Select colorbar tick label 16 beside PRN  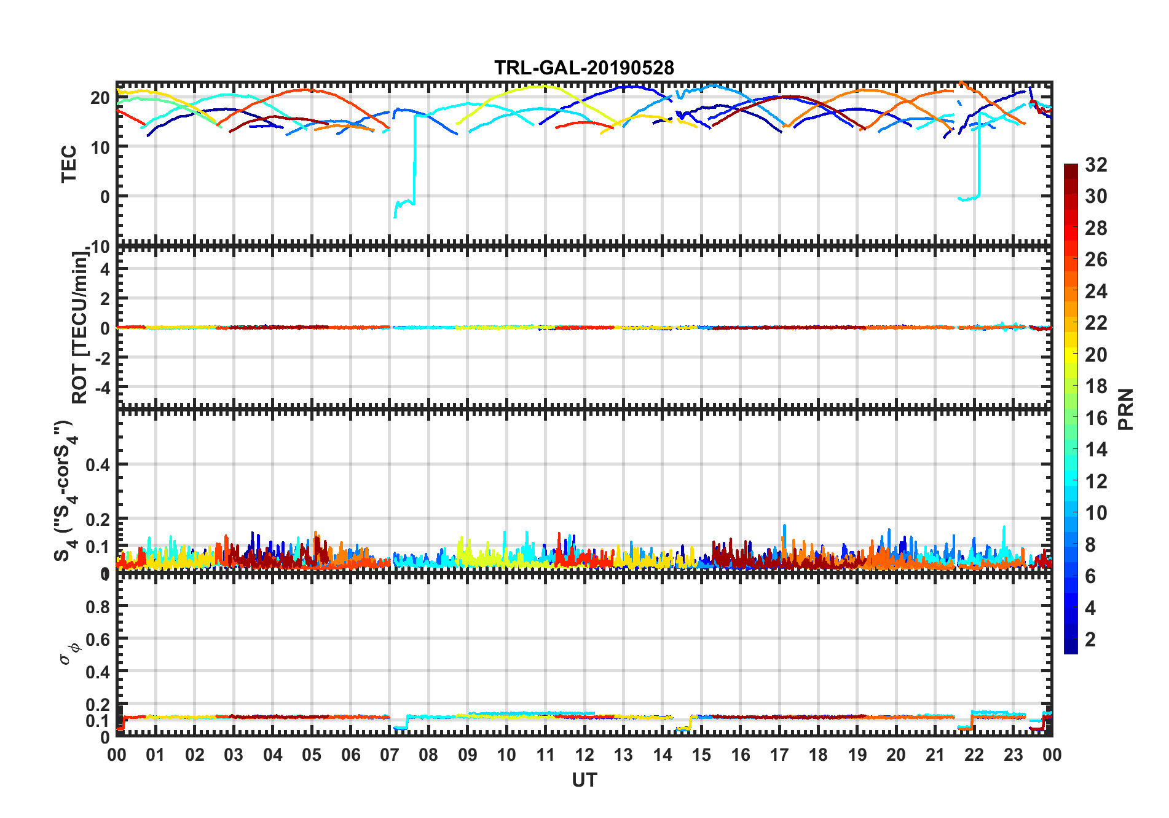coord(1096,418)
